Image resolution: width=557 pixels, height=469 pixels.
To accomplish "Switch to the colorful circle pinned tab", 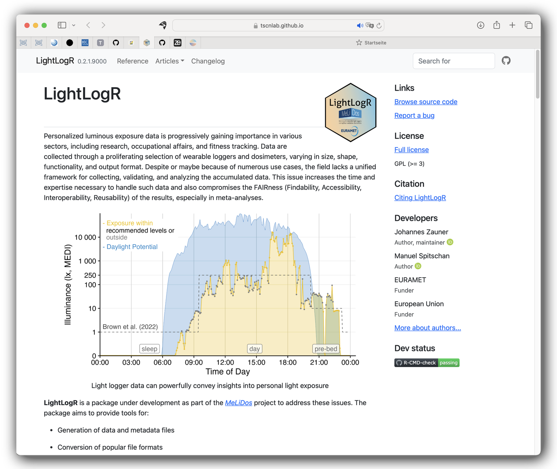I will [193, 43].
